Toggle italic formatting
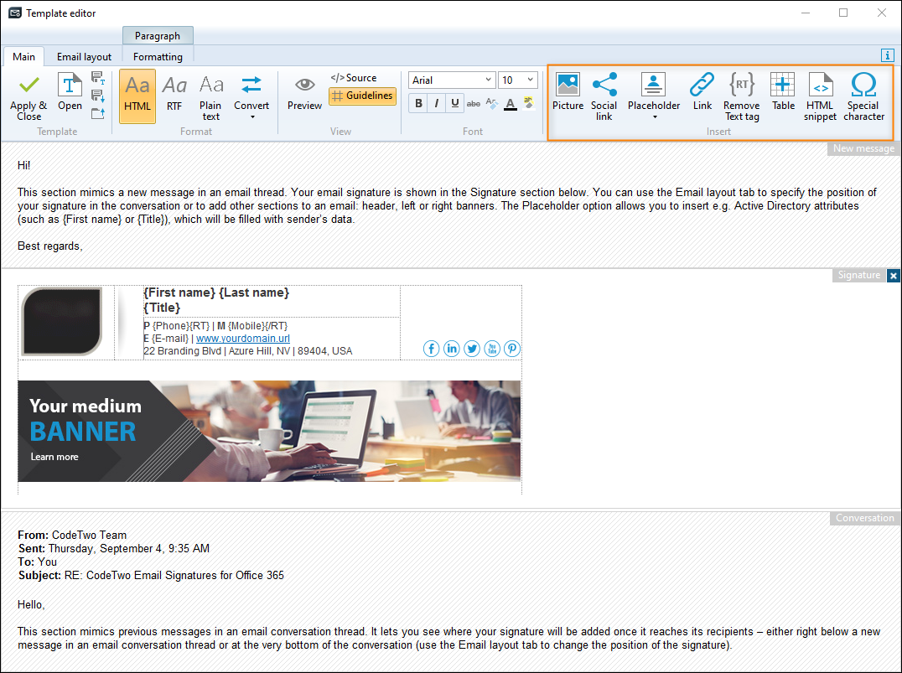Viewport: 902px width, 673px height. click(437, 104)
